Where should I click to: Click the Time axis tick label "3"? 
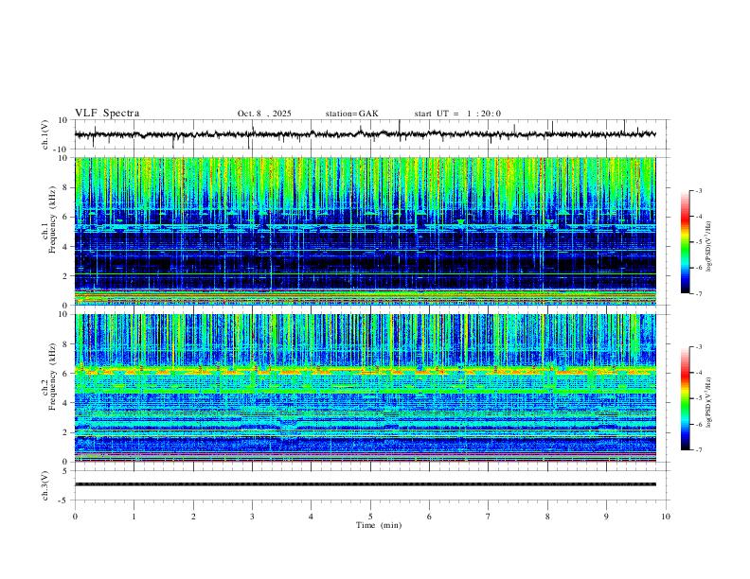[252, 517]
